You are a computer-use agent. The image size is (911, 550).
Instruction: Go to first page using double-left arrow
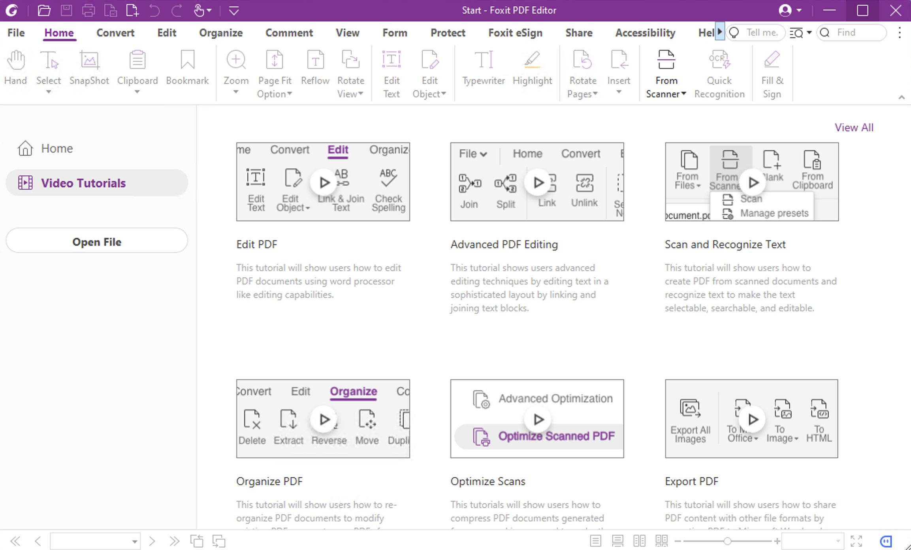[15, 541]
